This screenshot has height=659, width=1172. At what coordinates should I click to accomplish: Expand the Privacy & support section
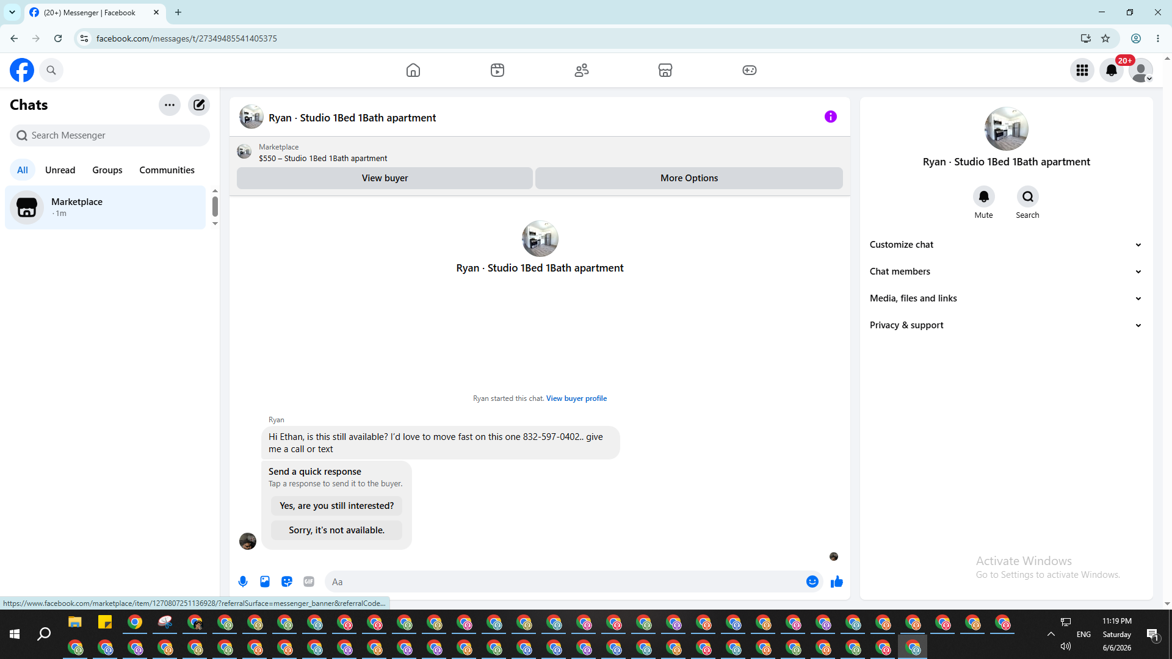pyautogui.click(x=1007, y=325)
